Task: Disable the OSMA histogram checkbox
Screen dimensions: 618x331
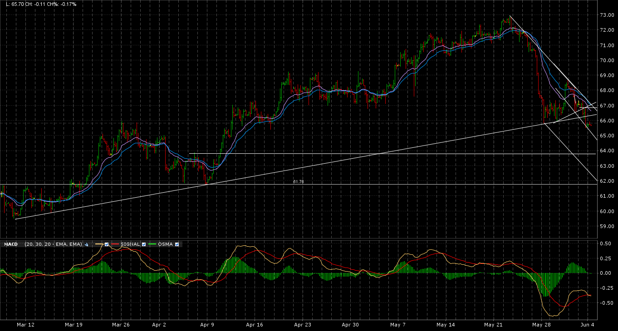Action: point(177,244)
